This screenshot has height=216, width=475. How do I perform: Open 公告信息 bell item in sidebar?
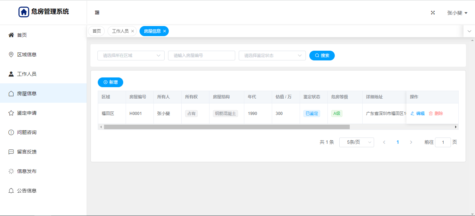(x=27, y=191)
